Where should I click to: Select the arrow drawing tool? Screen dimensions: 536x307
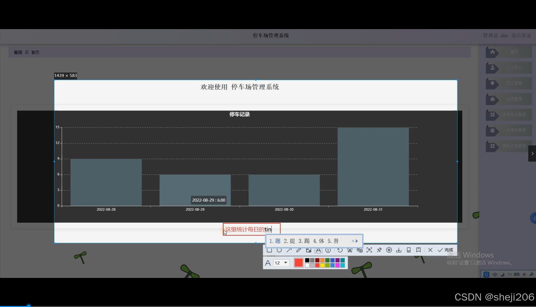point(289,250)
